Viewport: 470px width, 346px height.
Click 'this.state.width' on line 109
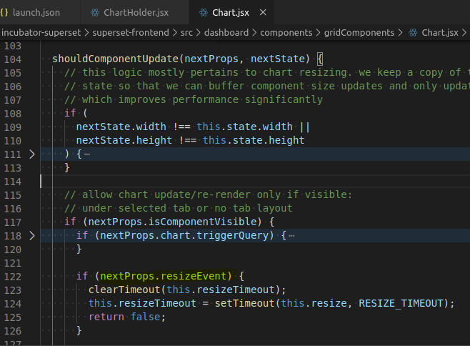(x=244, y=127)
